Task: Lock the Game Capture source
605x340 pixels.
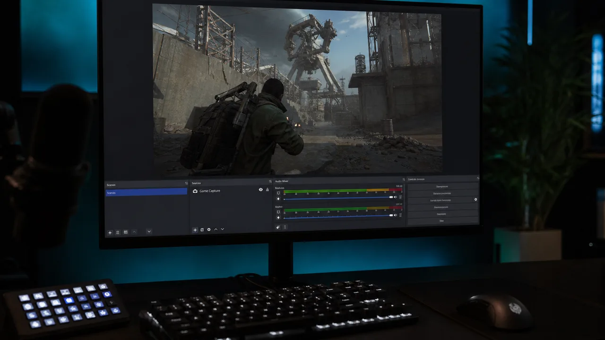Action: point(268,190)
